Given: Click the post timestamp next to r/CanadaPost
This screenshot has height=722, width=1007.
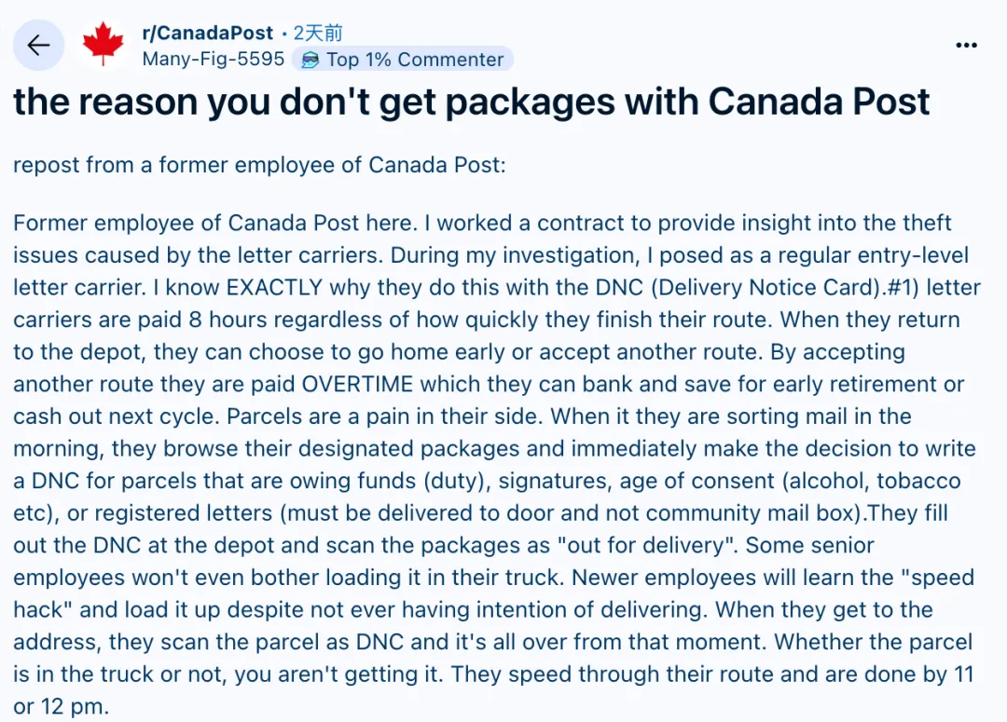Looking at the screenshot, I should point(319,34).
